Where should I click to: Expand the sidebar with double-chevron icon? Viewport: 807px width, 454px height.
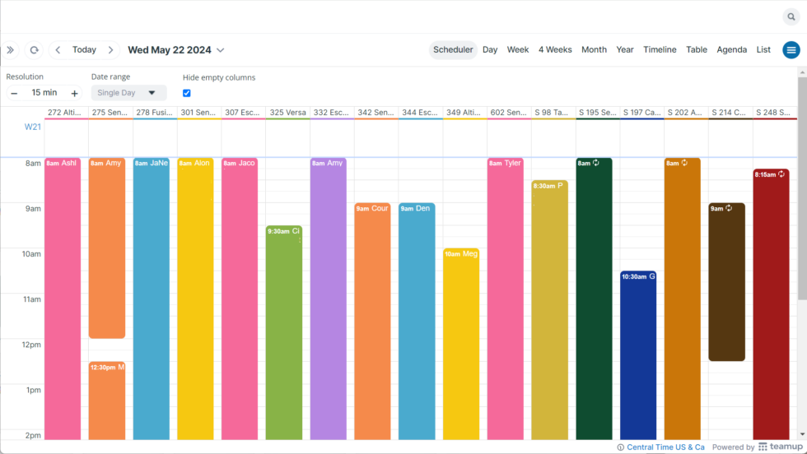click(10, 50)
